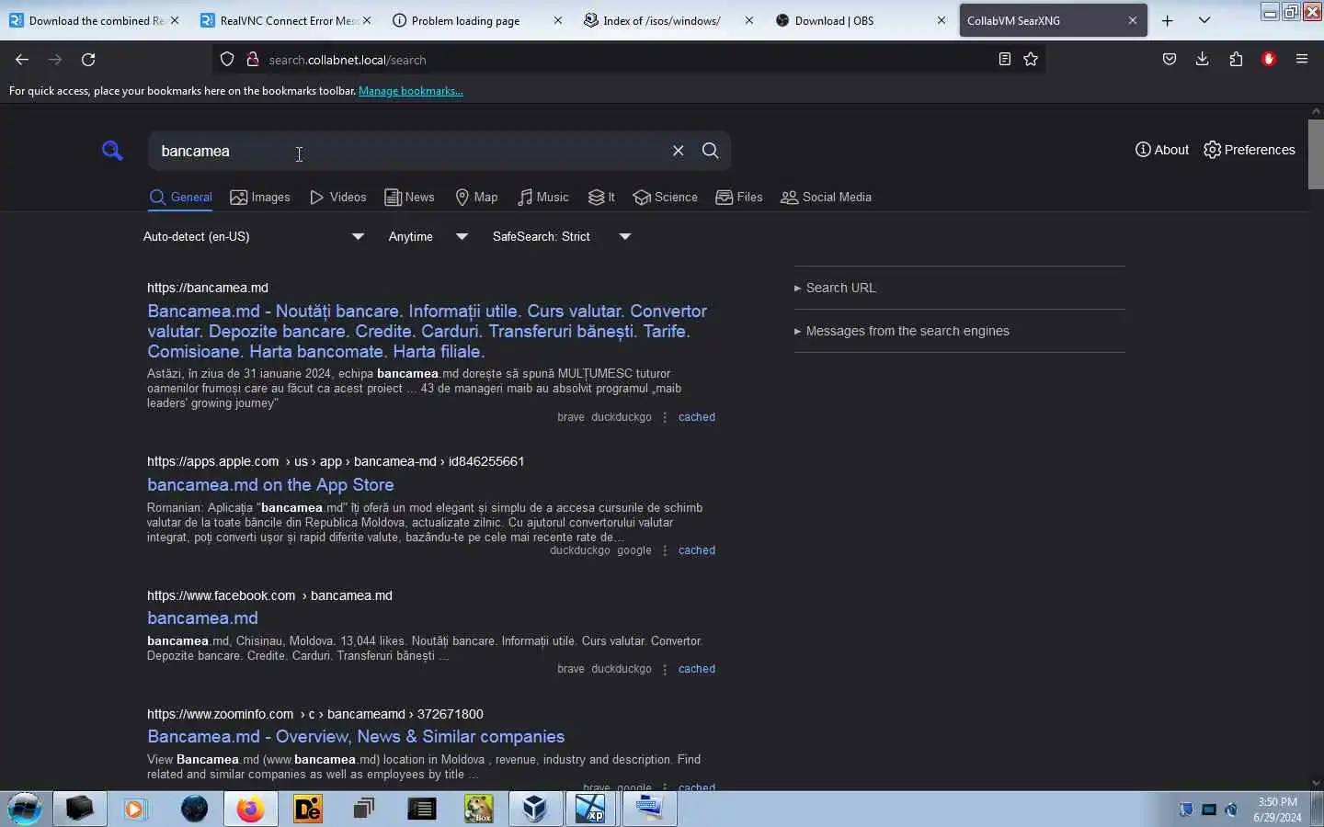The width and height of the screenshot is (1324, 827).
Task: Open bancamea.md on the App Store result
Action: click(x=270, y=484)
